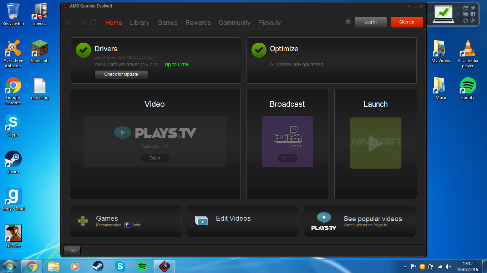Select the Google Chrome desktop icon
This screenshot has height=273, width=487.
tap(13, 91)
